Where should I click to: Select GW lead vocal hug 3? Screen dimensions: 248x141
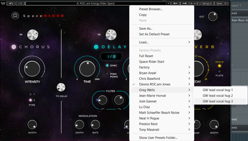click(x=220, y=101)
